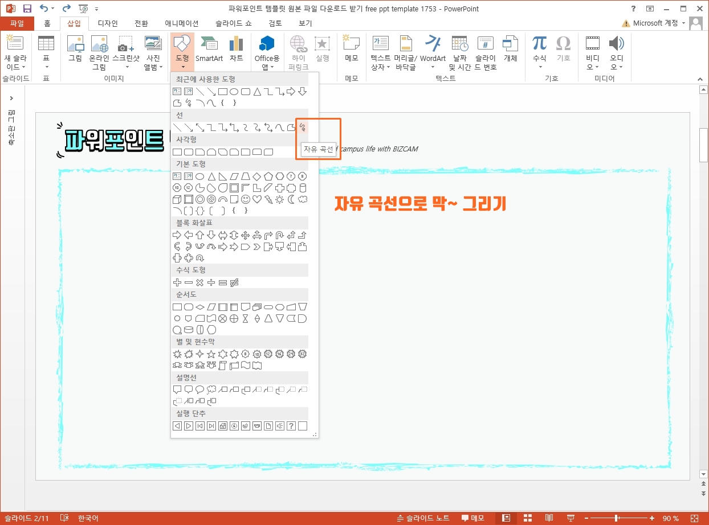The image size is (709, 525).
Task: Select the Lightning Bolt shape
Action: (268, 199)
